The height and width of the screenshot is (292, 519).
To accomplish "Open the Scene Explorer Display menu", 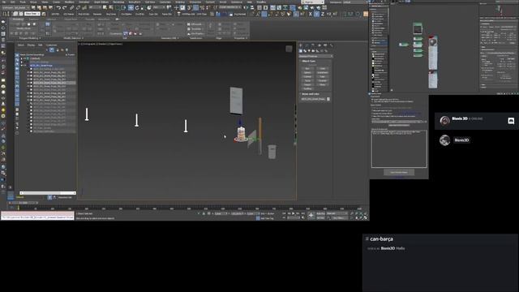I will coord(31,45).
